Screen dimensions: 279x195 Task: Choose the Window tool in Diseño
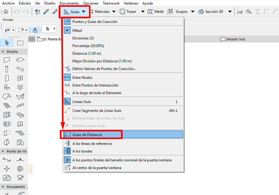coord(20,78)
